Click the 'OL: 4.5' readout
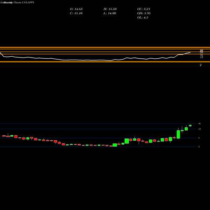The image size is (210, 210). coord(143,18)
